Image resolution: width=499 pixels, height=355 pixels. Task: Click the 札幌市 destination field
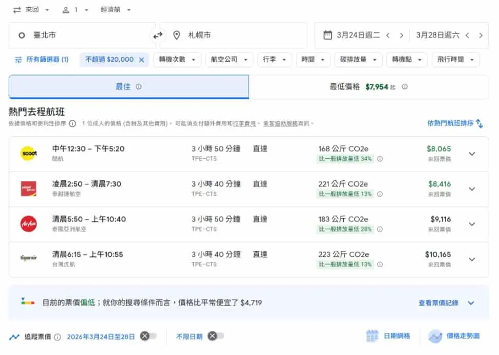(233, 35)
